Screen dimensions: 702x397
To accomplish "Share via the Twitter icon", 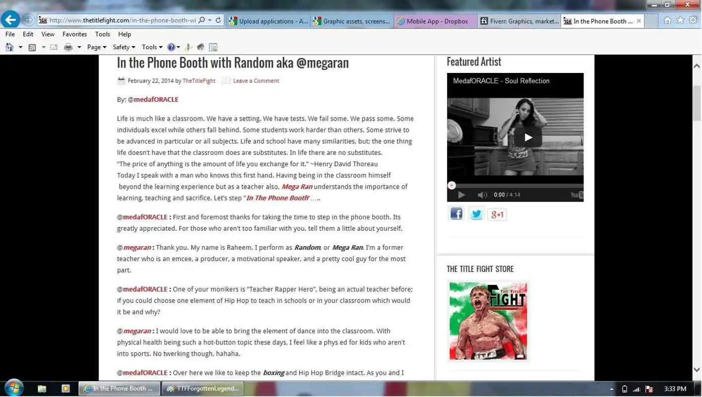I will tap(476, 214).
